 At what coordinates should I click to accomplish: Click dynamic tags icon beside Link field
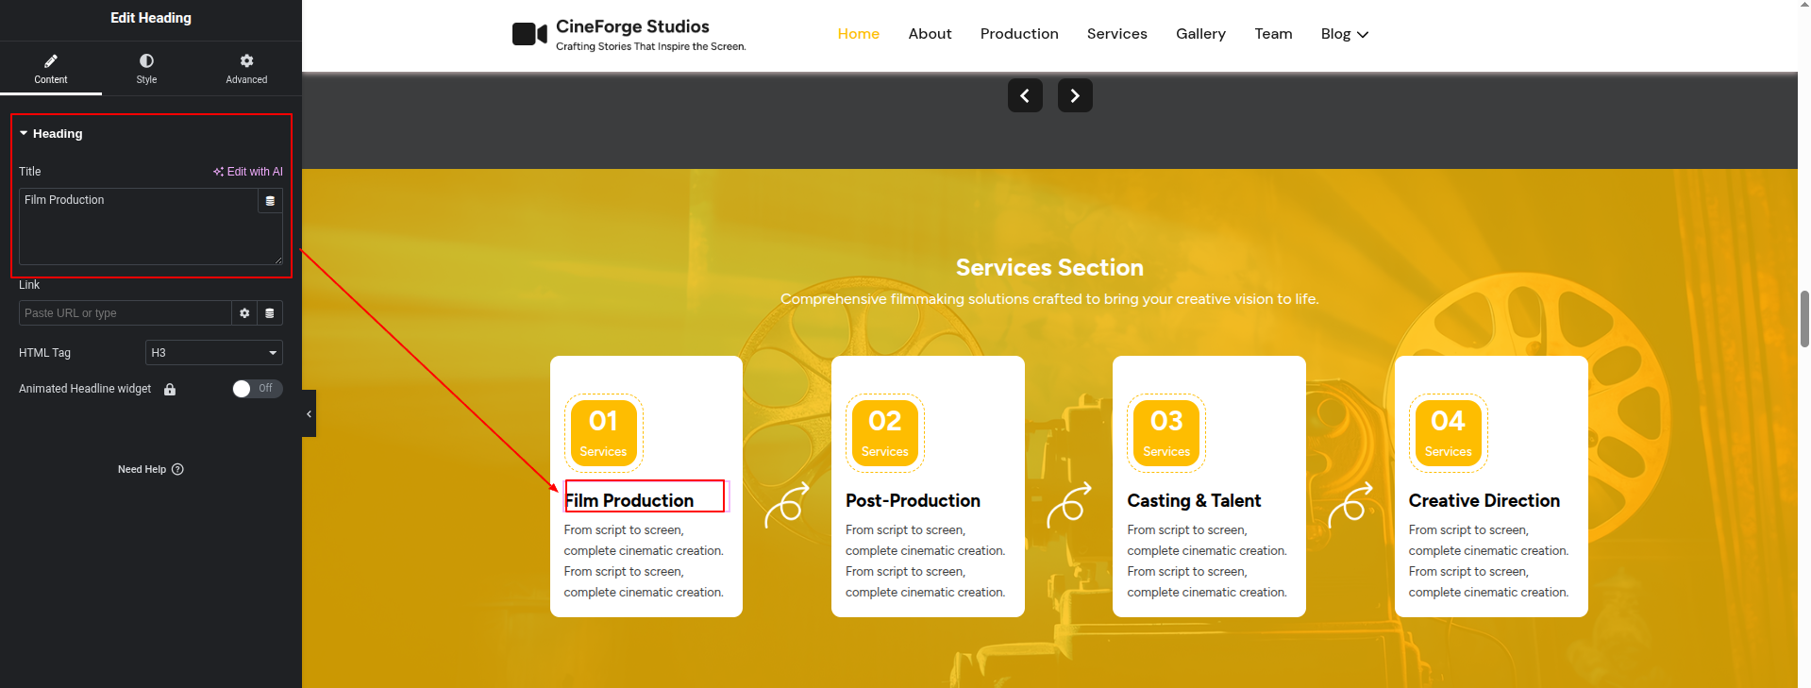tap(270, 313)
